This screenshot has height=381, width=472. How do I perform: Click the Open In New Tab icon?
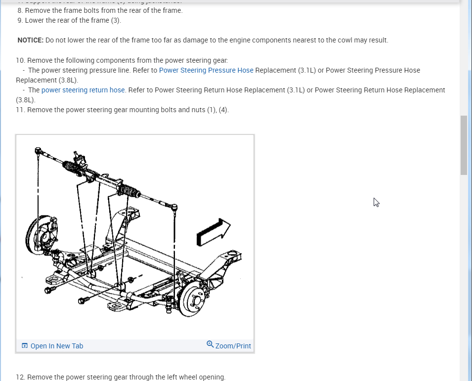point(25,345)
